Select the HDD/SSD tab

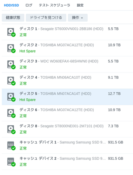pos(11,5)
